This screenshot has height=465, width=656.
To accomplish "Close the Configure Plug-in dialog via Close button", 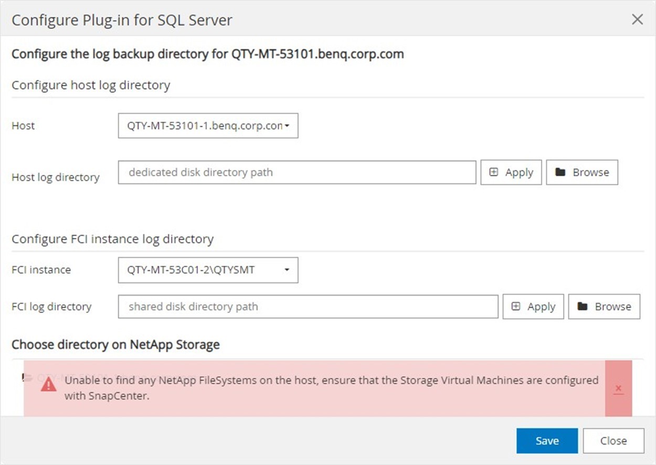I will pyautogui.click(x=613, y=440).
